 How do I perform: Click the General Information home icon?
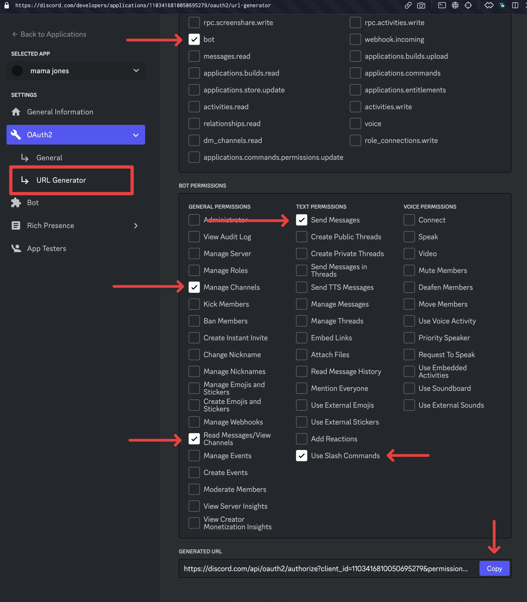pyautogui.click(x=16, y=112)
